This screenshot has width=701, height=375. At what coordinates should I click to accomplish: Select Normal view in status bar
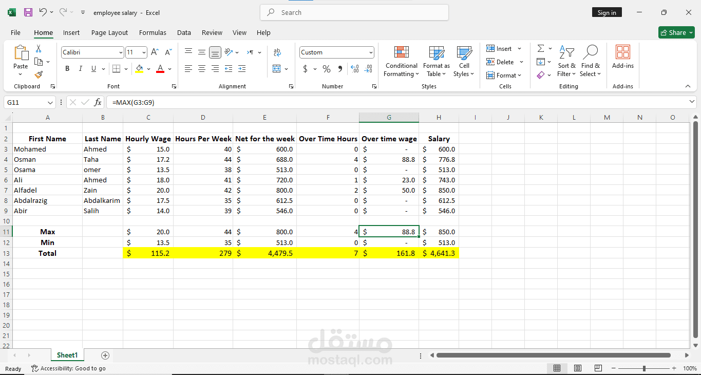coord(557,368)
